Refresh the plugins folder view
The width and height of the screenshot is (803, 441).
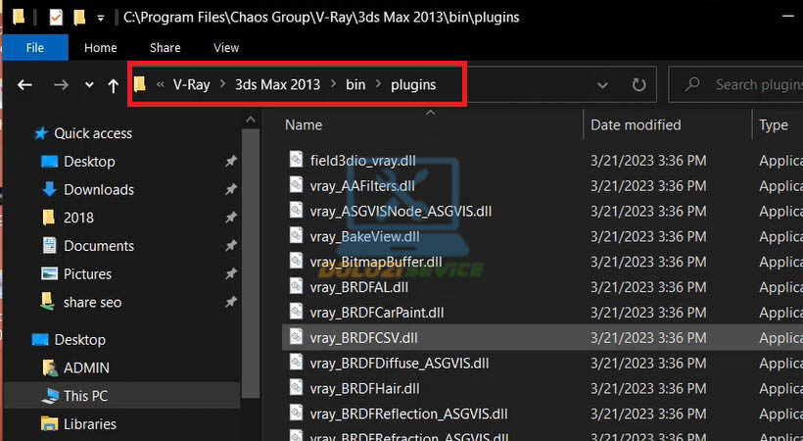[638, 84]
